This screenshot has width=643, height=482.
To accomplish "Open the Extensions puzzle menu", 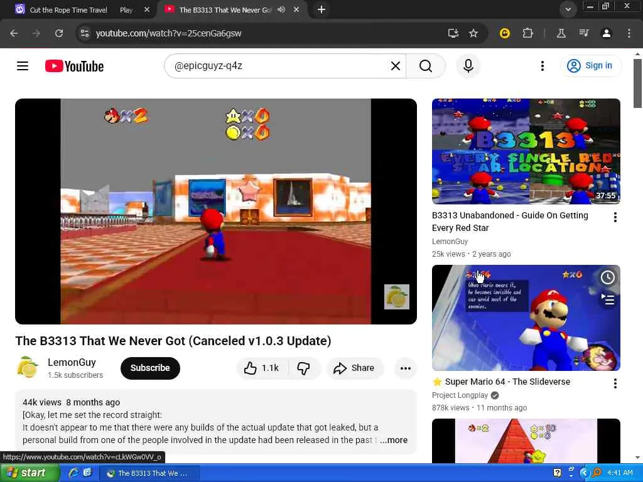I will click(x=527, y=33).
